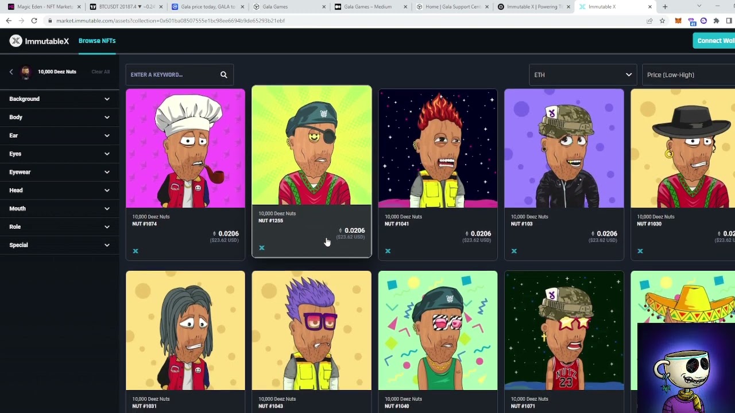Viewport: 735px width, 413px height.
Task: Click the 10,000 Deez Nuts collection avatar
Action: [25, 72]
